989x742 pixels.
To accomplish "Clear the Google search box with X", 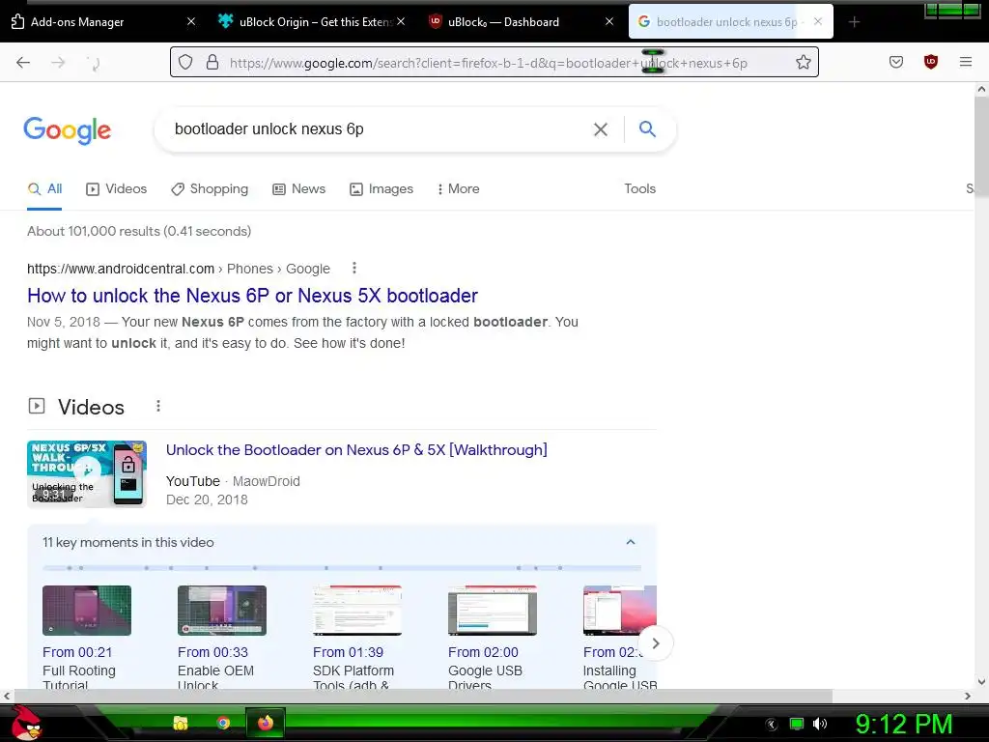I will pyautogui.click(x=601, y=129).
